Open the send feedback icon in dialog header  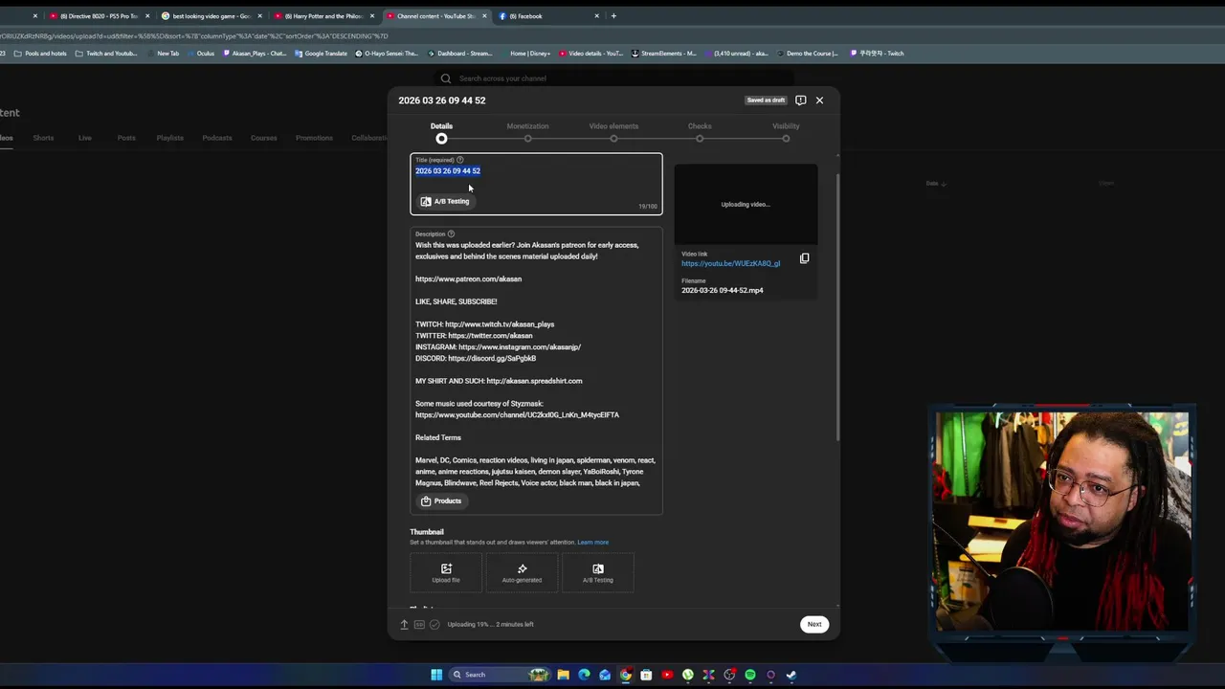pyautogui.click(x=800, y=100)
